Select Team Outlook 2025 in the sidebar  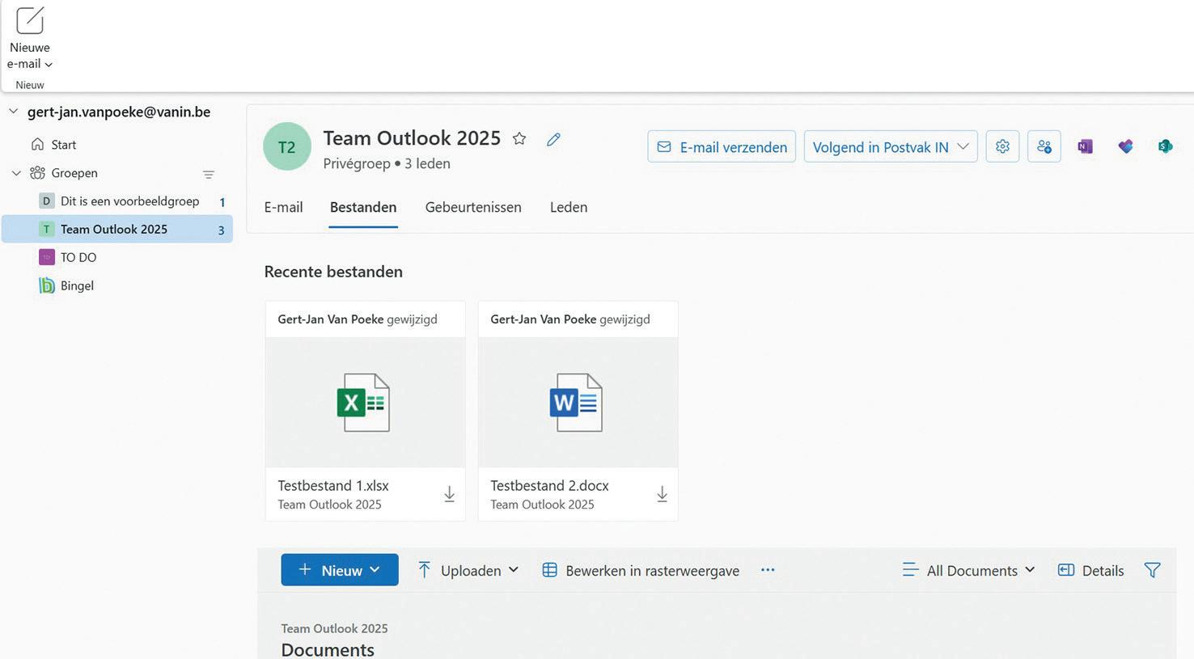[x=117, y=229]
